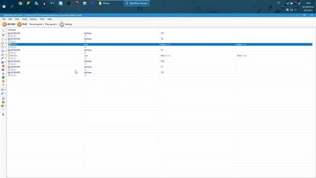The height and width of the screenshot is (178, 316).
Task: Run the macro with the PLAY button
Action: click(22, 24)
